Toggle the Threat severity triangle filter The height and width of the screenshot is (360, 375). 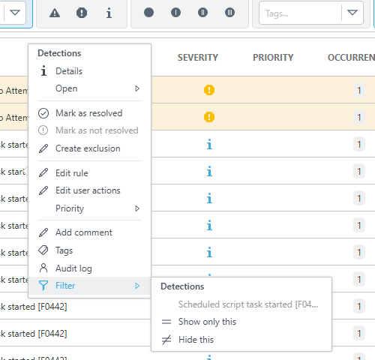(x=55, y=13)
